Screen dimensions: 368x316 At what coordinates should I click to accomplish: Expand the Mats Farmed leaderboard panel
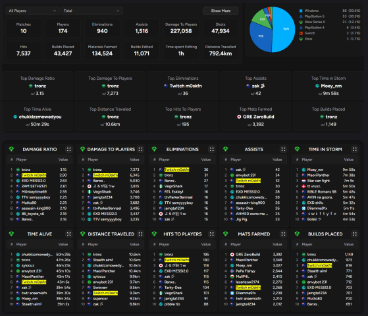283,234
